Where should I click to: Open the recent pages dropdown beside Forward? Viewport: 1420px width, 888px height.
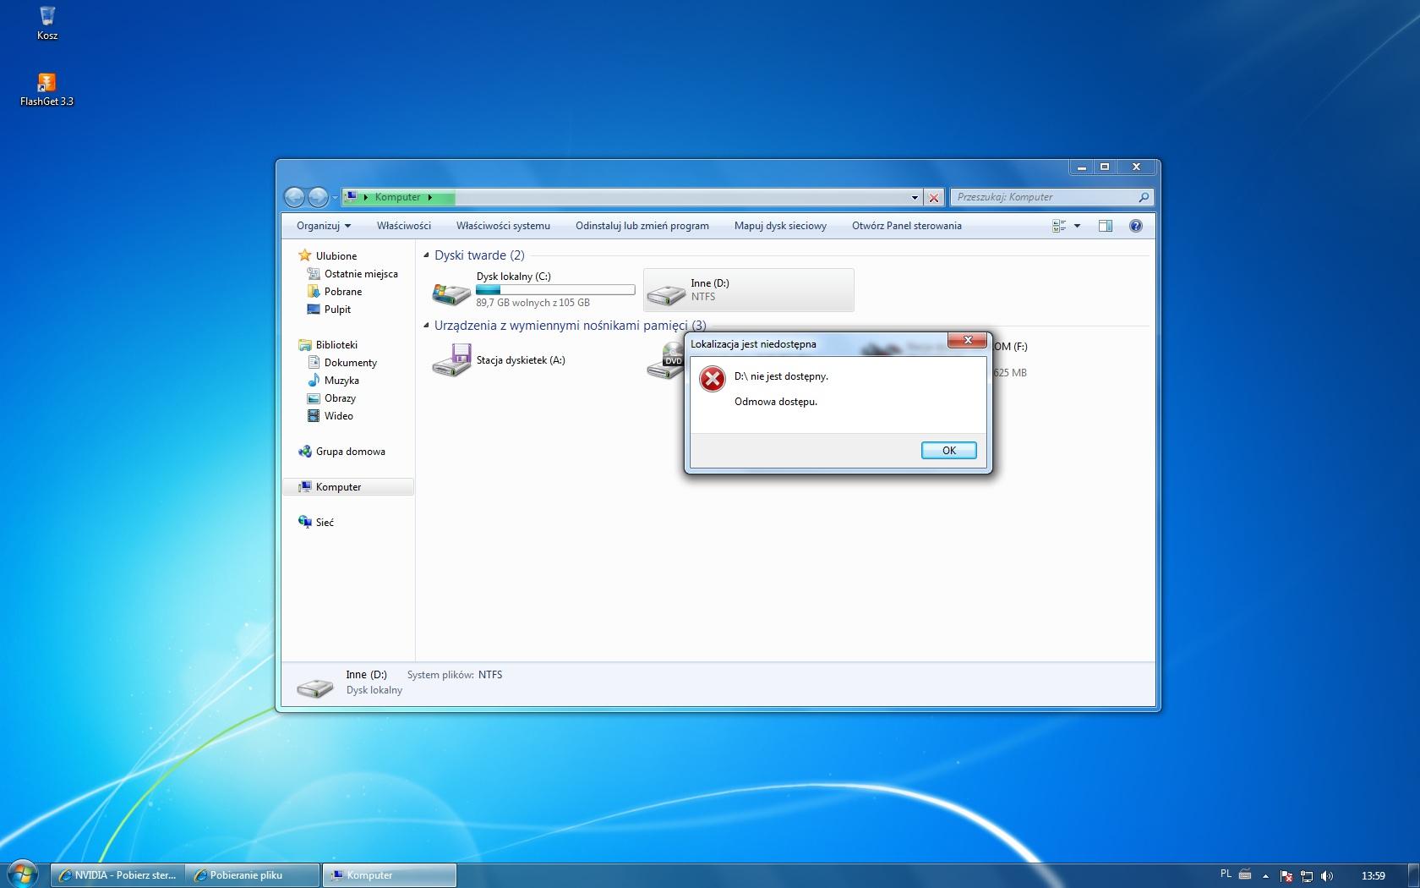pos(335,198)
